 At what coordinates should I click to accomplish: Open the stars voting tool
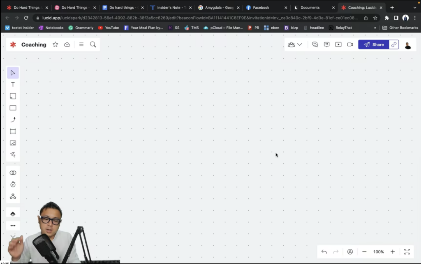[x=13, y=196]
